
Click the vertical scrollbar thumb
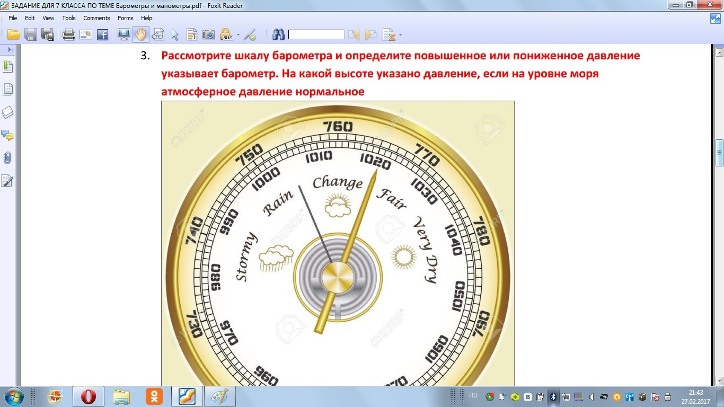(x=719, y=153)
